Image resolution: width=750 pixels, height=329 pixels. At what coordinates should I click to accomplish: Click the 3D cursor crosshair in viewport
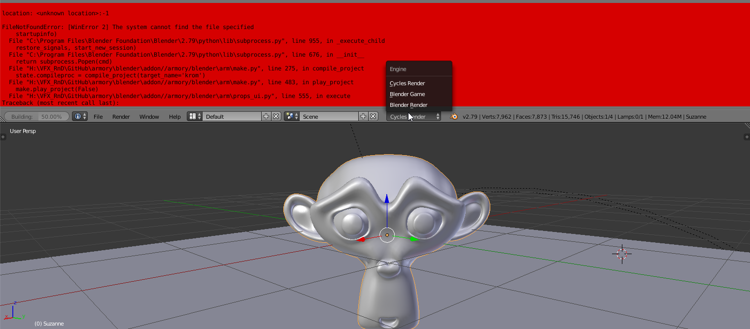tap(622, 254)
